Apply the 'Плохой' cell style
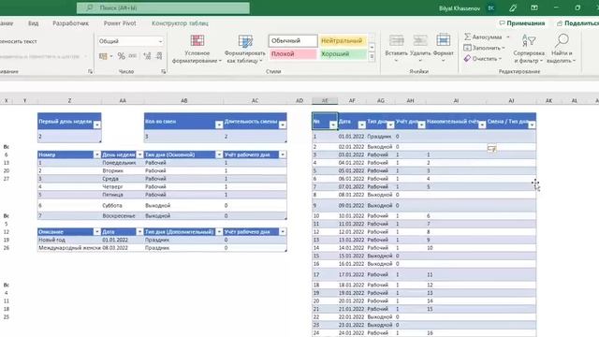599x337 pixels. tap(293, 54)
